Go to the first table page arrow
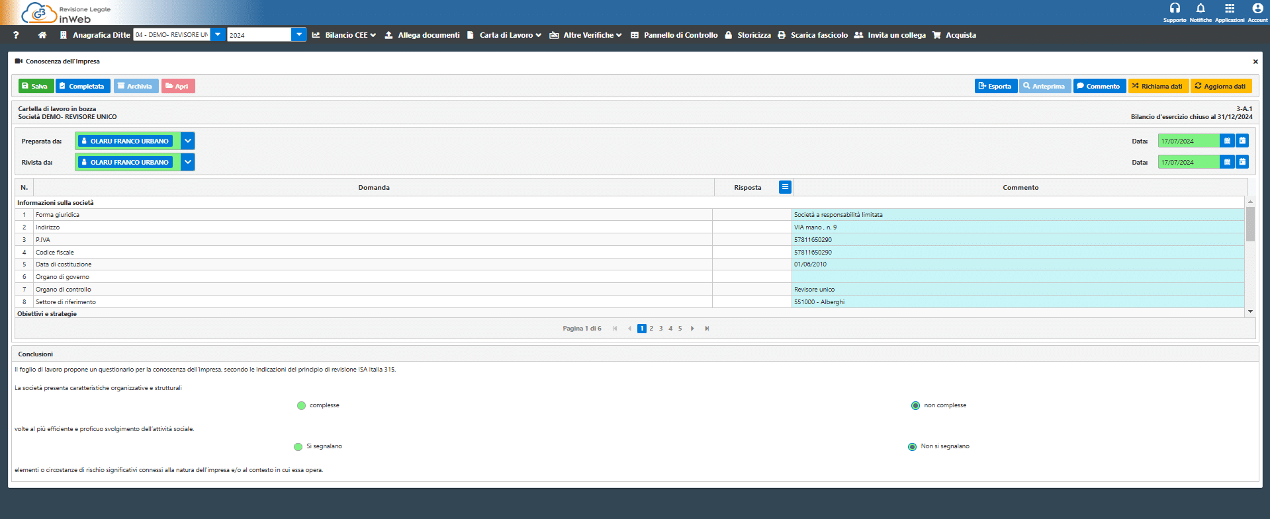1270x519 pixels. (615, 329)
